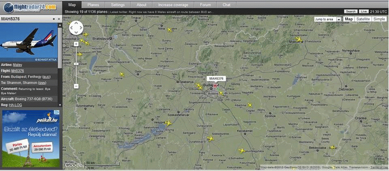Select the yellow plane near Kiskunfélegyháza
The width and height of the screenshot is (389, 171).
tap(242, 150)
